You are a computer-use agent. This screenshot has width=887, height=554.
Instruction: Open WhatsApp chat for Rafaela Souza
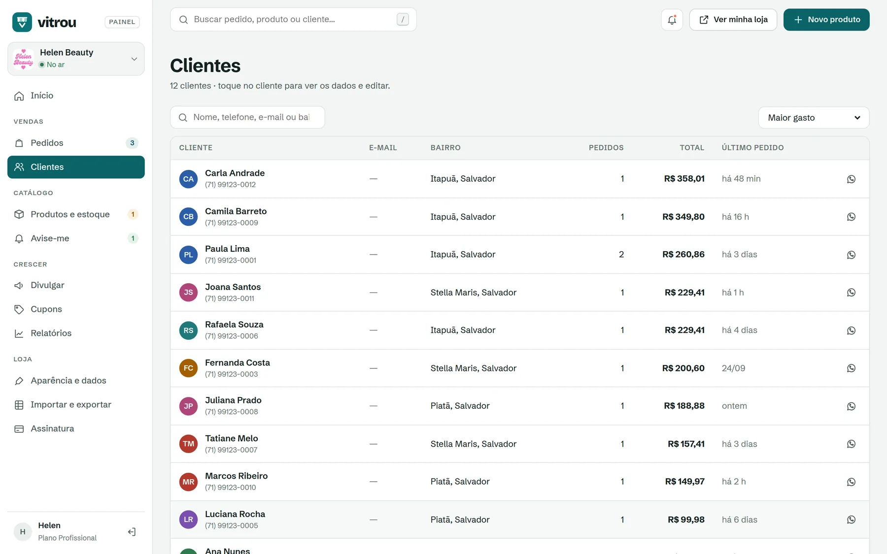click(x=851, y=331)
